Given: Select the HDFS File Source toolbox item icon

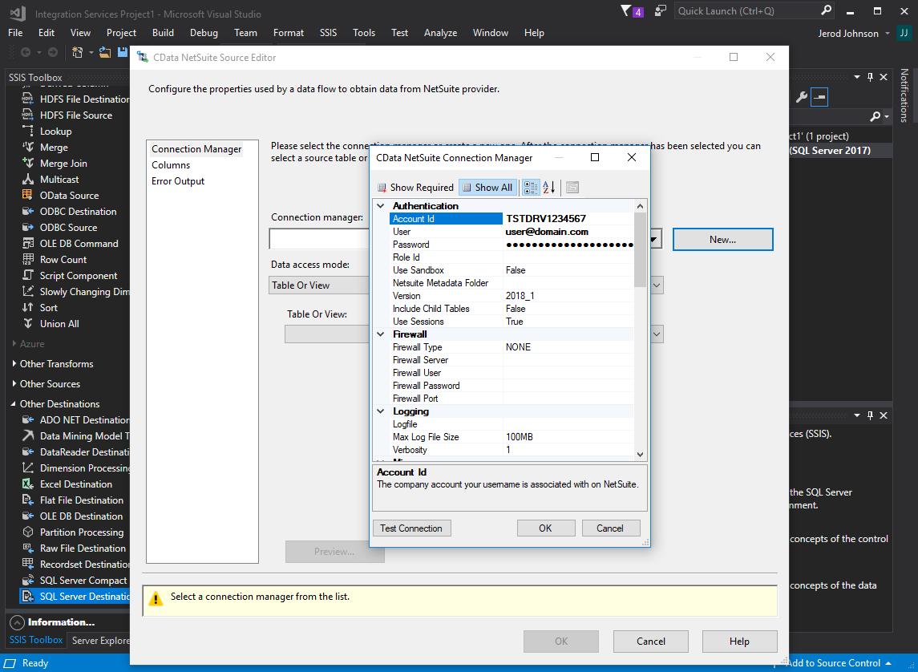Looking at the screenshot, I should click(27, 115).
